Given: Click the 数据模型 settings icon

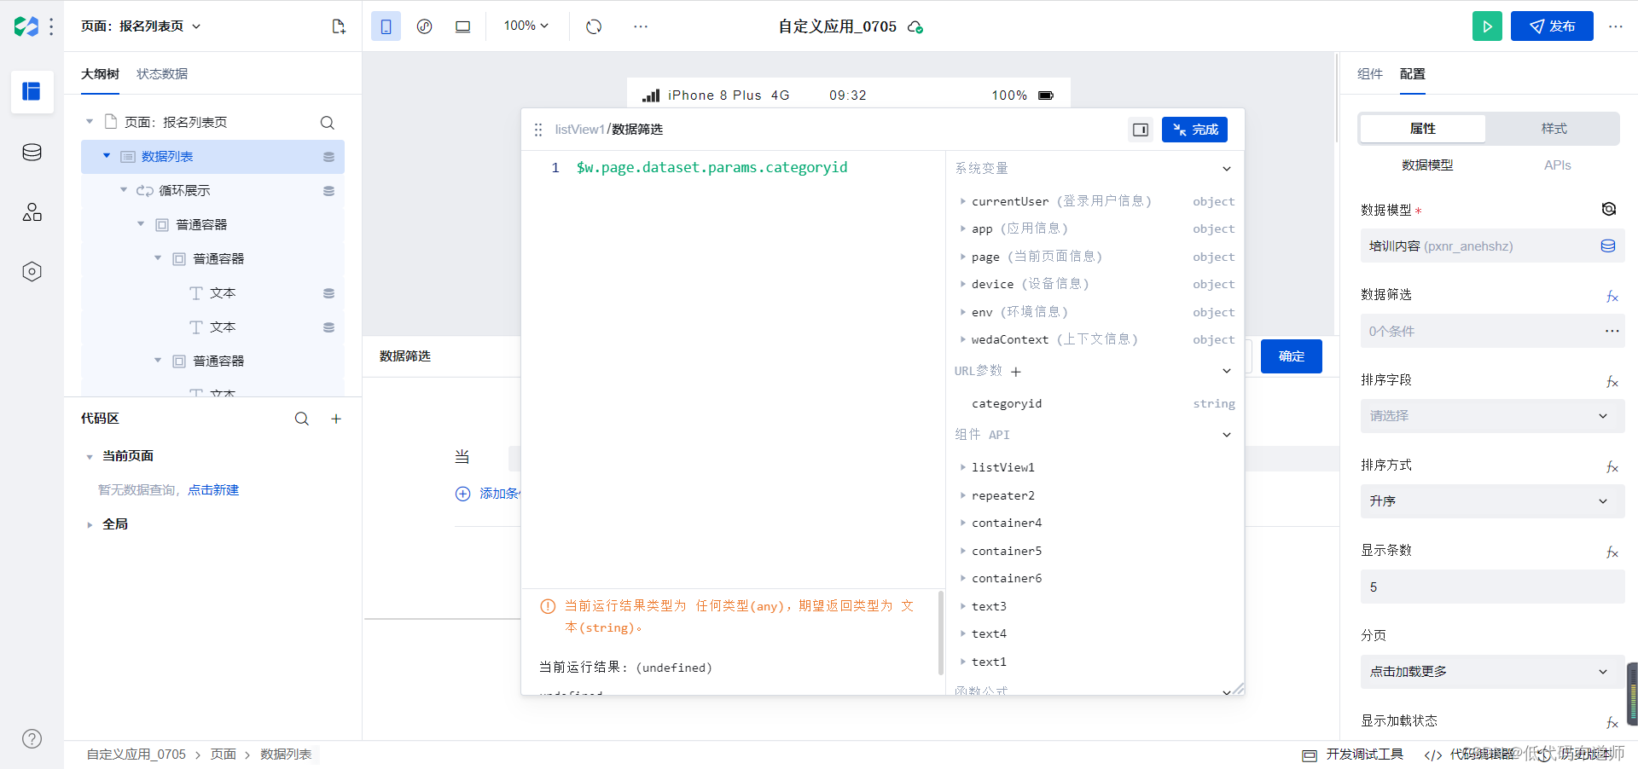Looking at the screenshot, I should tap(1609, 209).
